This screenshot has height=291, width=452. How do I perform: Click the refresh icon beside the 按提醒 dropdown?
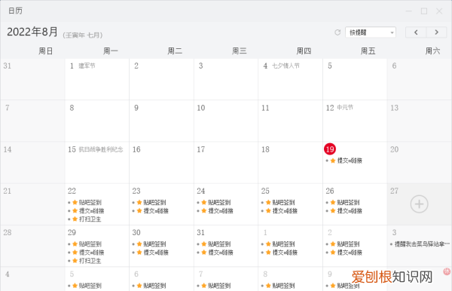click(x=337, y=32)
